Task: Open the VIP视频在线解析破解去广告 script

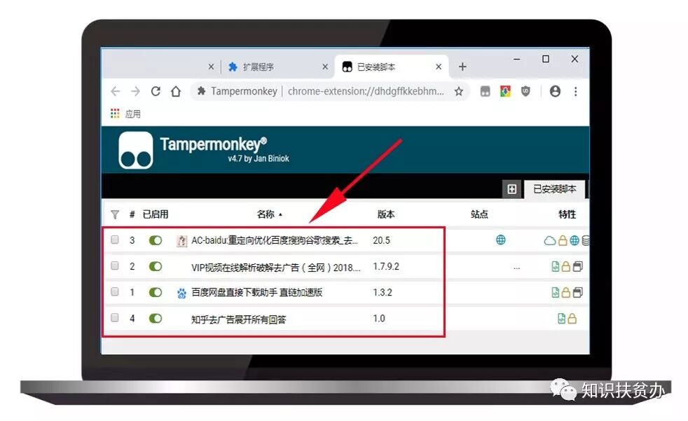Action: pyautogui.click(x=276, y=267)
